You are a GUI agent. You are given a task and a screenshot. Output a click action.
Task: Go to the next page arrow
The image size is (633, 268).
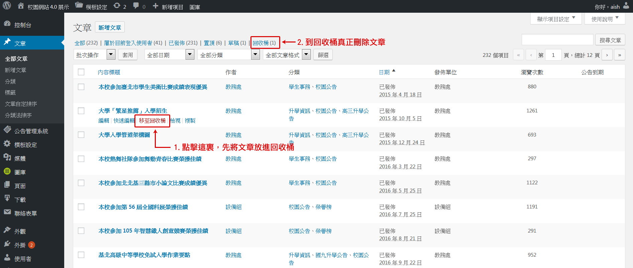click(x=607, y=55)
